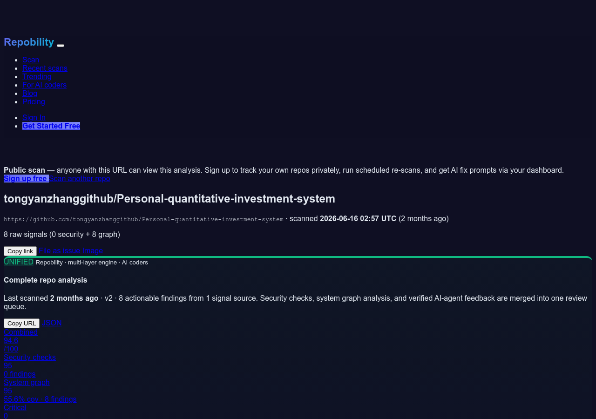The image size is (596, 419).
Task: Click the Sign In link
Action: point(34,117)
